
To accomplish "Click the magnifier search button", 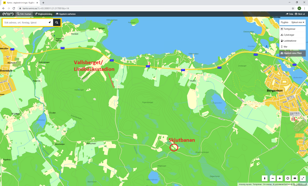I will click(57, 23).
